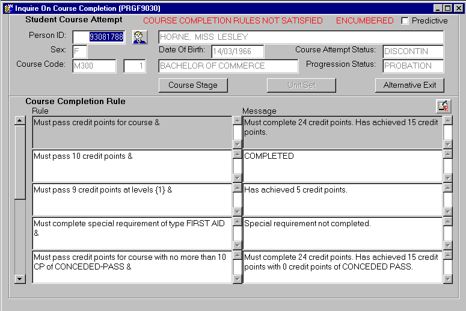
Task: Click the 'Has achieved 5 credit points' message
Action: tap(342, 199)
